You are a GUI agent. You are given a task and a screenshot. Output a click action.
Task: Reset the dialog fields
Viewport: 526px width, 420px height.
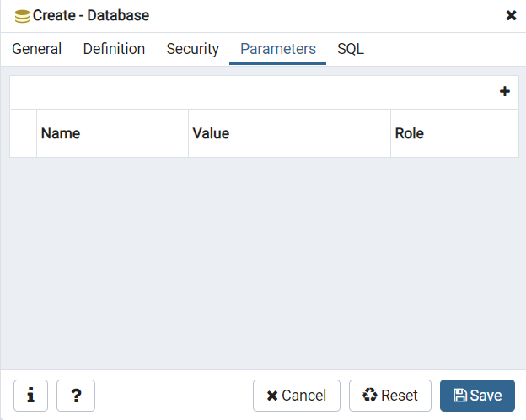click(x=390, y=396)
